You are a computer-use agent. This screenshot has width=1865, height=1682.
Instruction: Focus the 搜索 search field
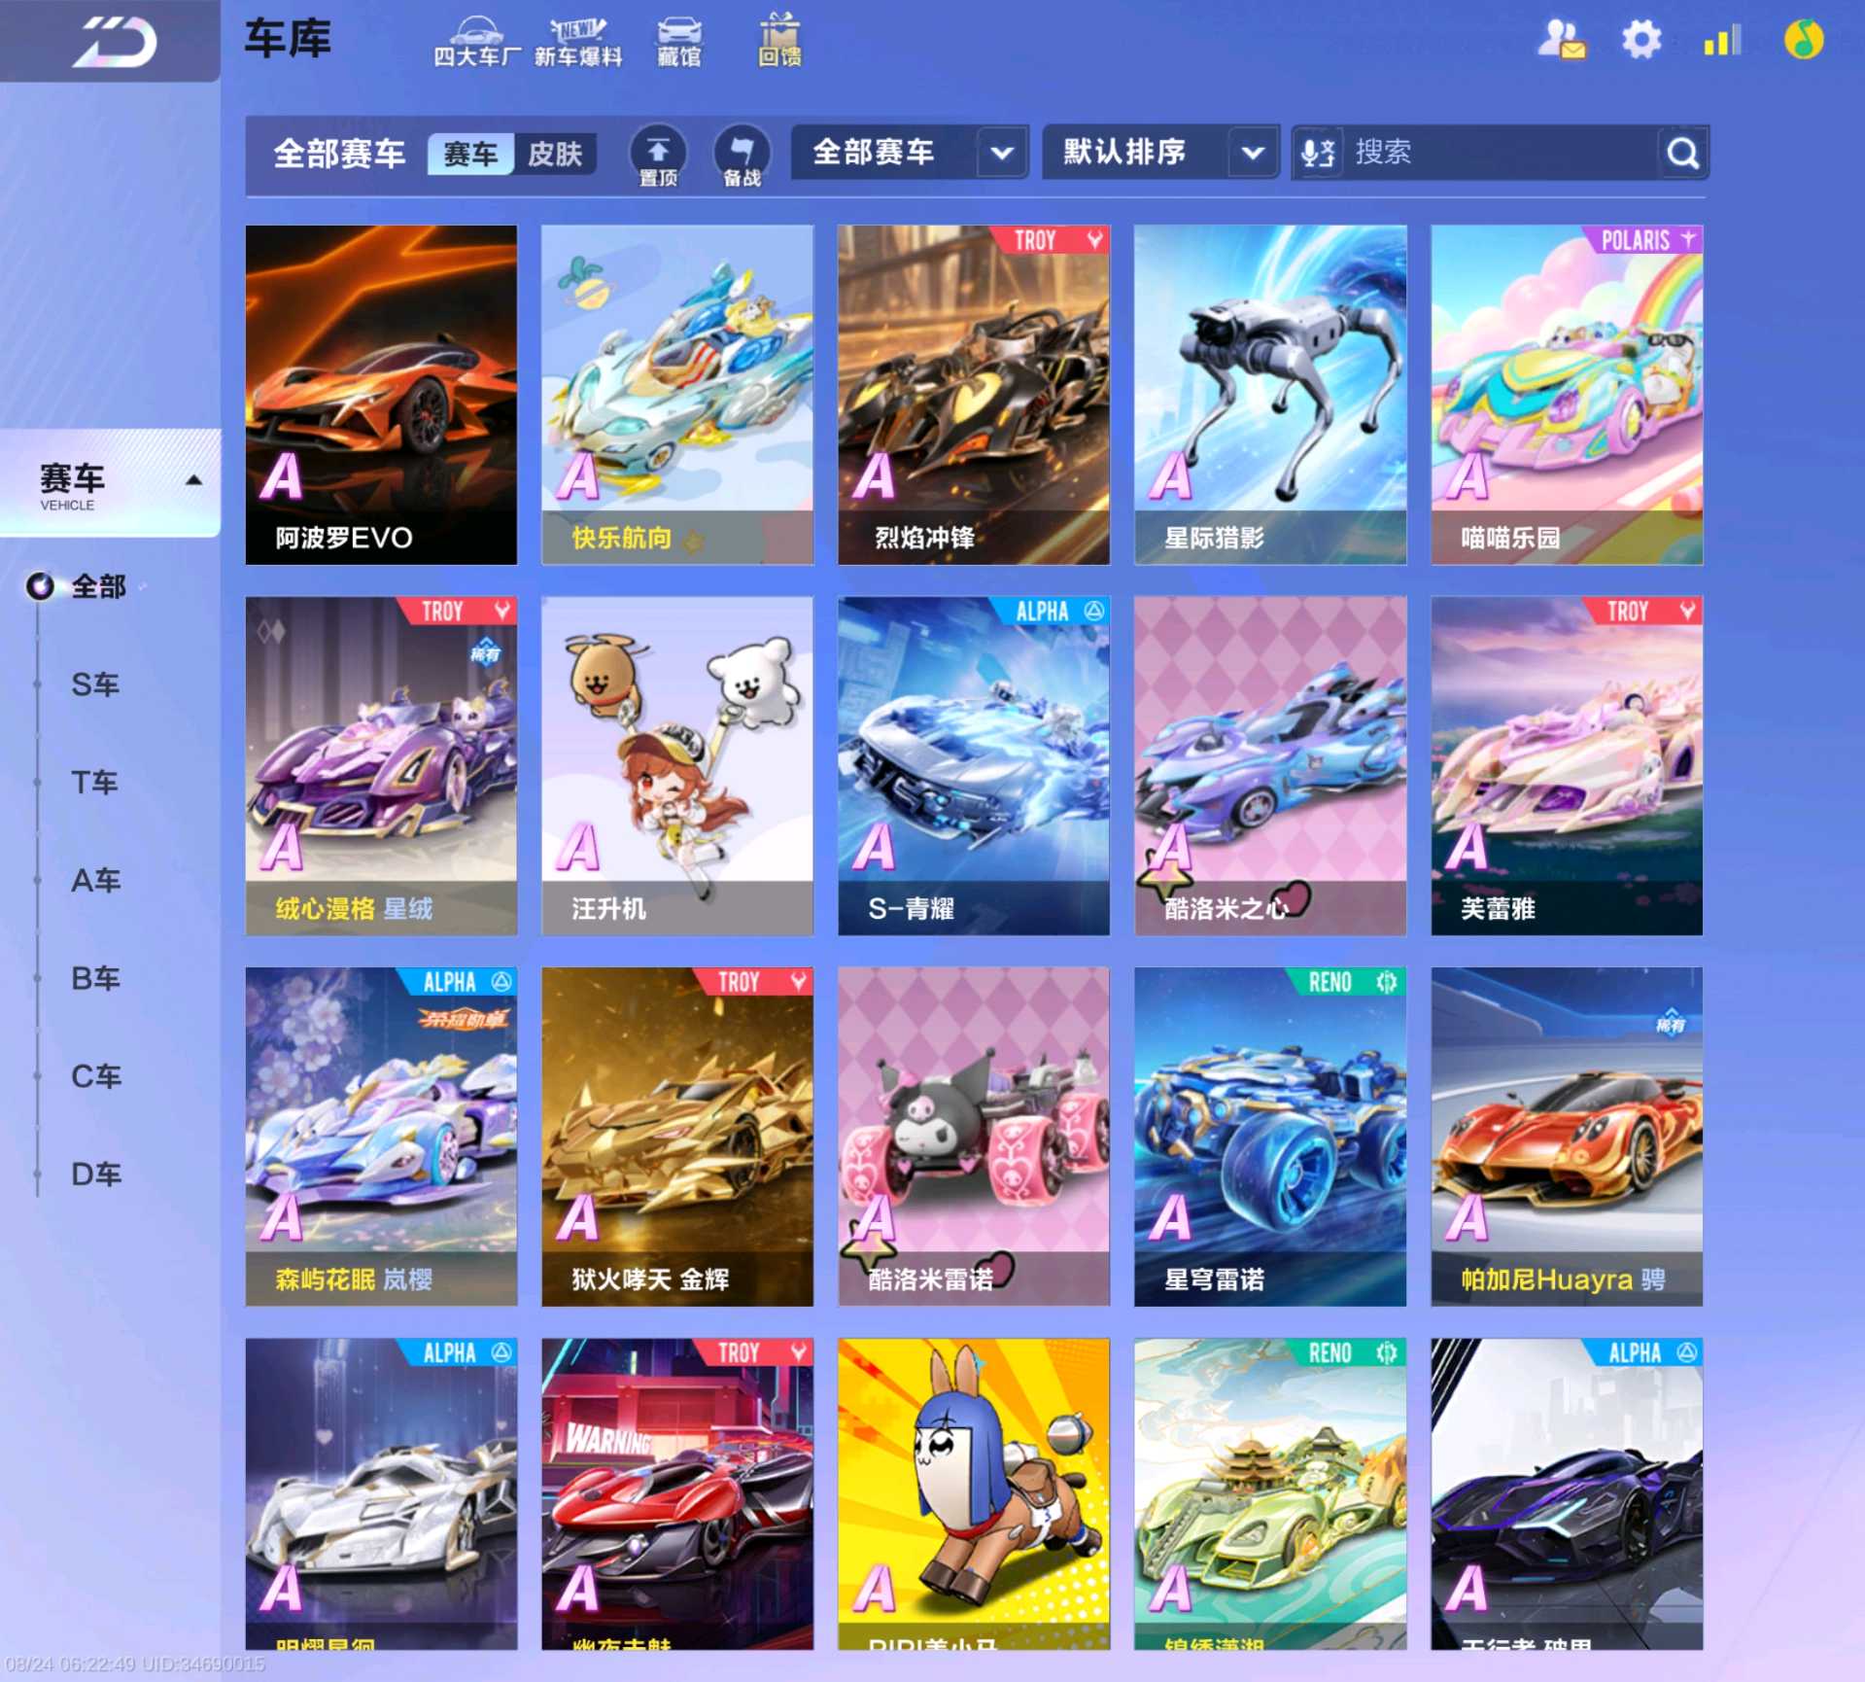tap(1500, 153)
